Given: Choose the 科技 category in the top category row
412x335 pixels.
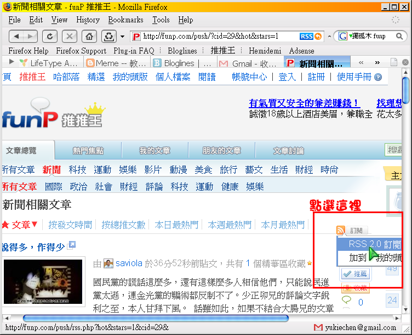Looking at the screenshot, I should click(x=77, y=170).
